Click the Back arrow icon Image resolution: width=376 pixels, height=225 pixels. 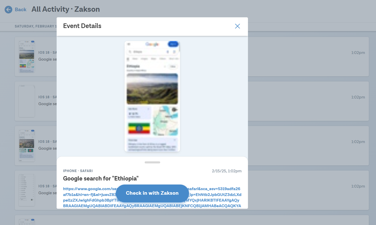pos(8,10)
